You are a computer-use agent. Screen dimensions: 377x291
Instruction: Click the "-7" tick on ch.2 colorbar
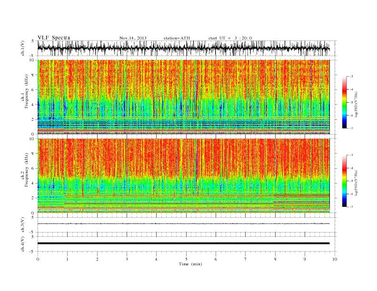tap(351, 207)
